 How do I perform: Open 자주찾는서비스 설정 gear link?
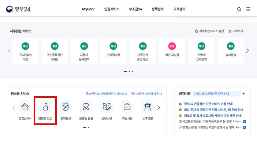click(x=209, y=31)
